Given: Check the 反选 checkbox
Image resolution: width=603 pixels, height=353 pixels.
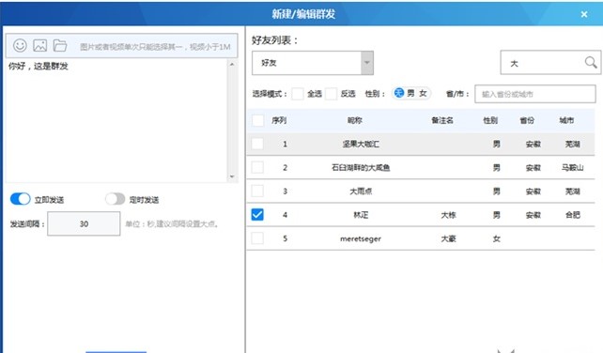Looking at the screenshot, I should [332, 94].
